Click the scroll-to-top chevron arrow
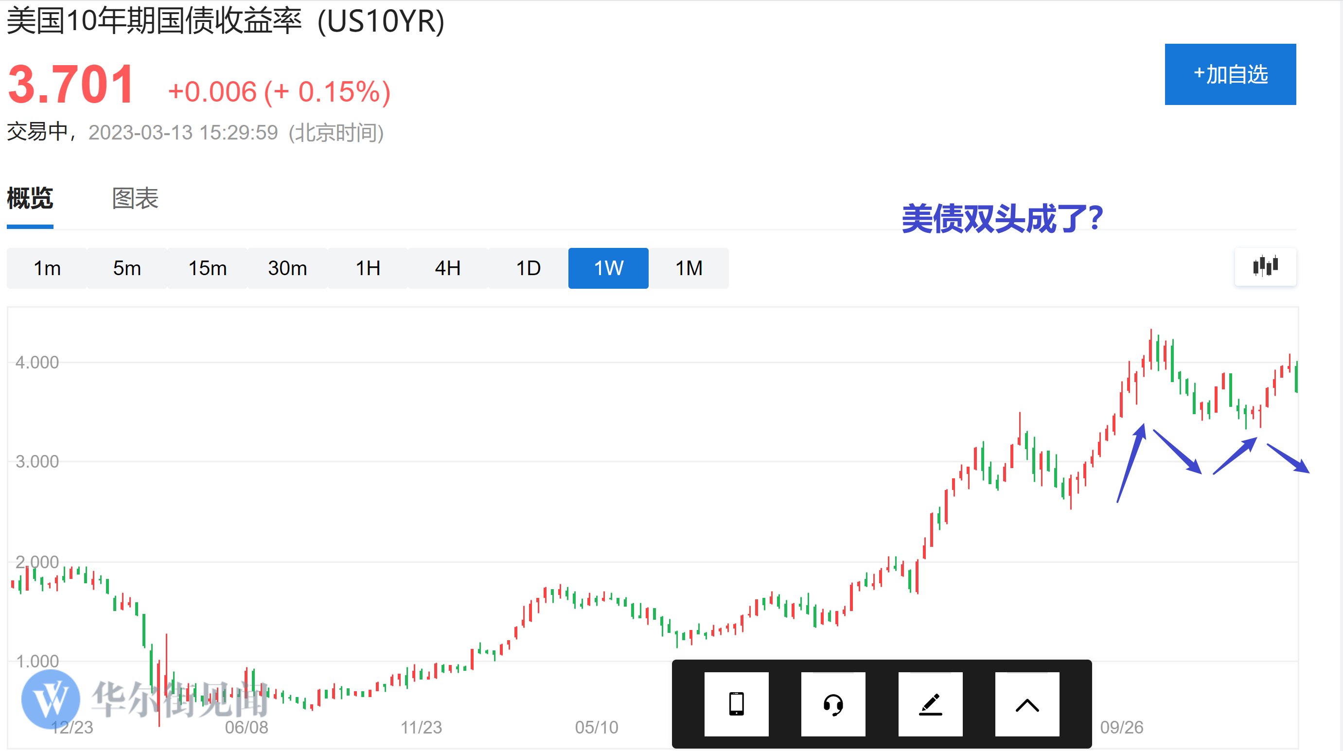The image size is (1343, 751). coord(1026,704)
